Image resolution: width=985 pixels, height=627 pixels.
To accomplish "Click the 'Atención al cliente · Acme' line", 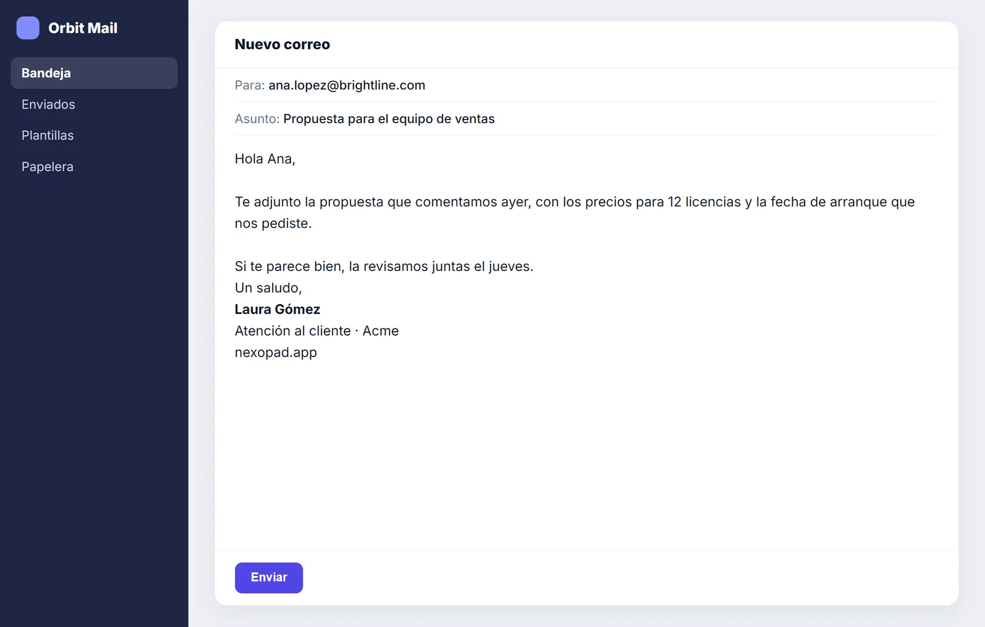I will click(317, 331).
